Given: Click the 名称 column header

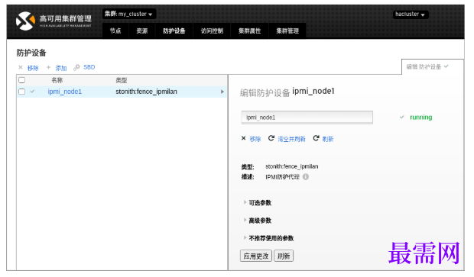Looking at the screenshot, I should click(x=57, y=80).
